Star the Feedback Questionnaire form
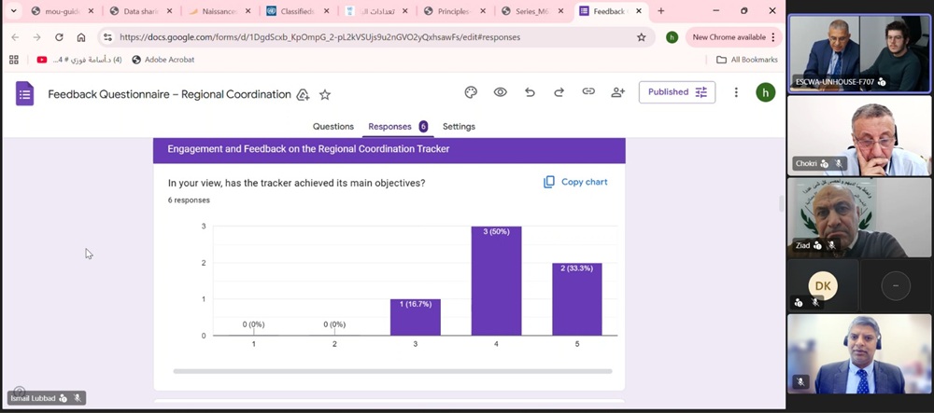The image size is (934, 413). (325, 94)
